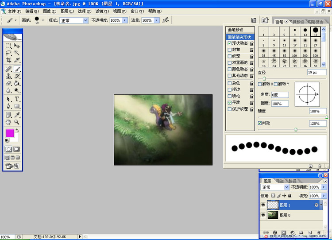
Task: Select the Paint Bucket tool
Action: point(17,83)
